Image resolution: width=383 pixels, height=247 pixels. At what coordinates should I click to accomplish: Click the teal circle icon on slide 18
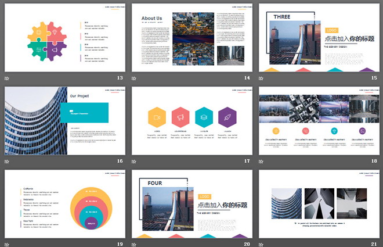pyautogui.click(x=334, y=131)
